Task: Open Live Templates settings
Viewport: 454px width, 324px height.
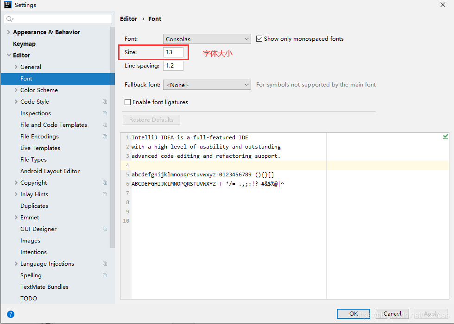Action: click(40, 148)
